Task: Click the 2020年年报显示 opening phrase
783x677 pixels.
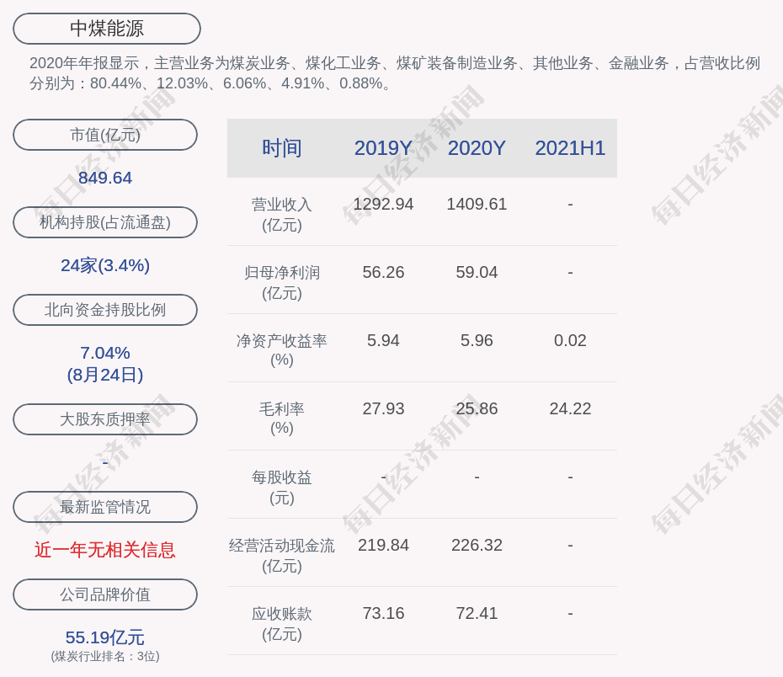Action: pyautogui.click(x=84, y=63)
